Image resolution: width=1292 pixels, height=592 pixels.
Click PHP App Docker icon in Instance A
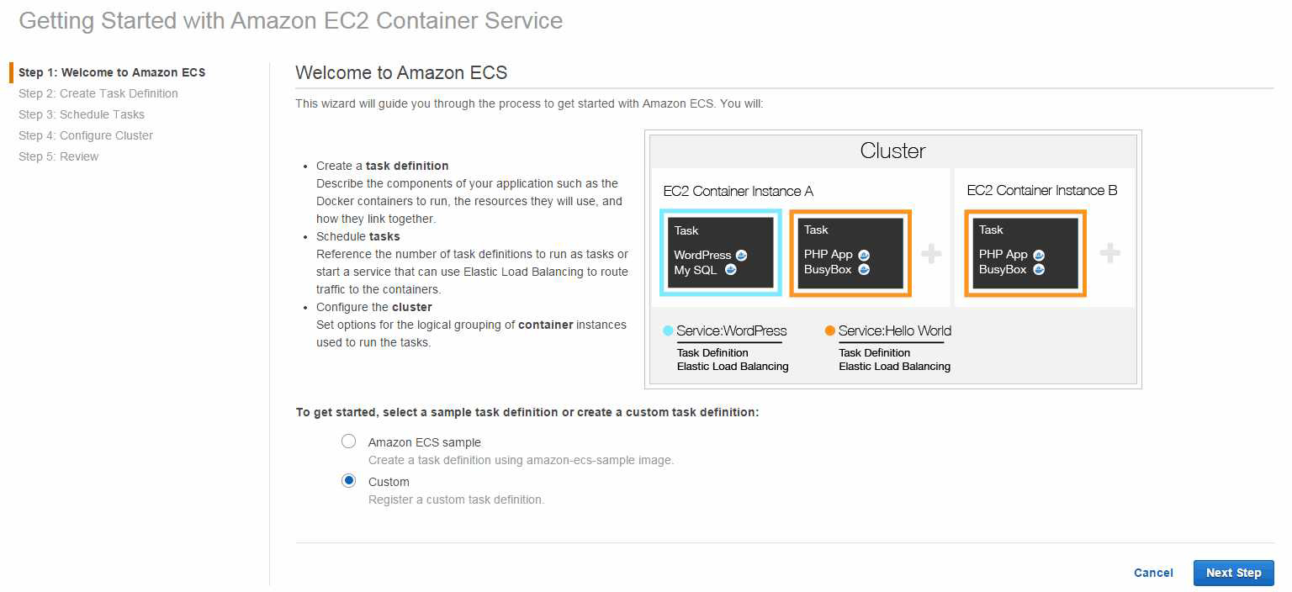pyautogui.click(x=864, y=255)
